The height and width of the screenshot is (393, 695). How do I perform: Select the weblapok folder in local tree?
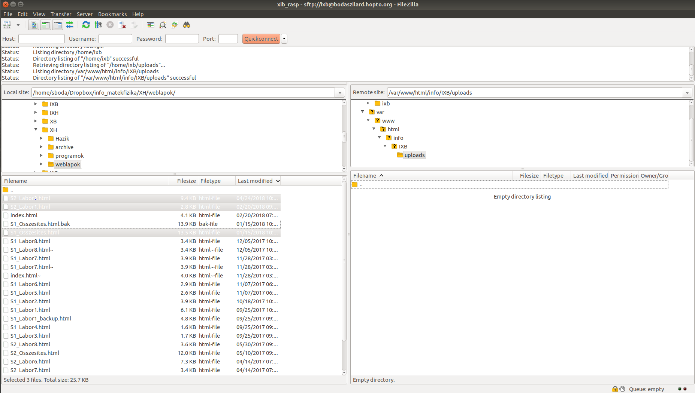(67, 165)
